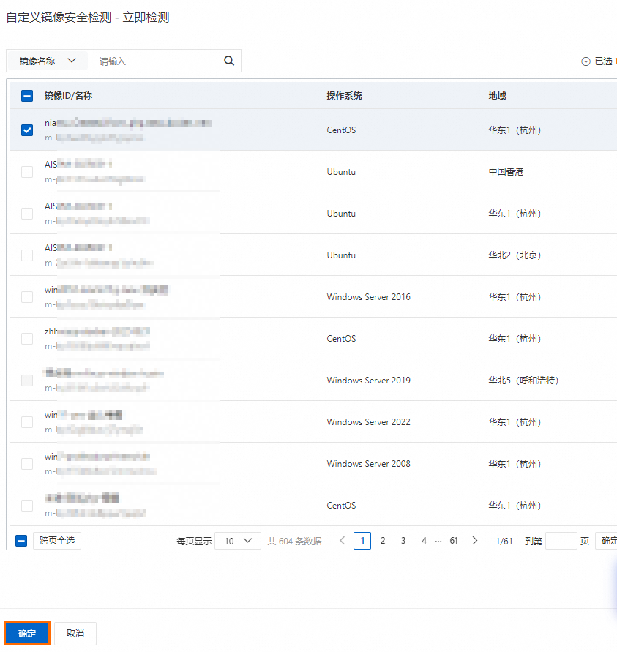The height and width of the screenshot is (652, 617).
Task: Open the 每页显示 10 page-size dropdown
Action: pyautogui.click(x=238, y=541)
